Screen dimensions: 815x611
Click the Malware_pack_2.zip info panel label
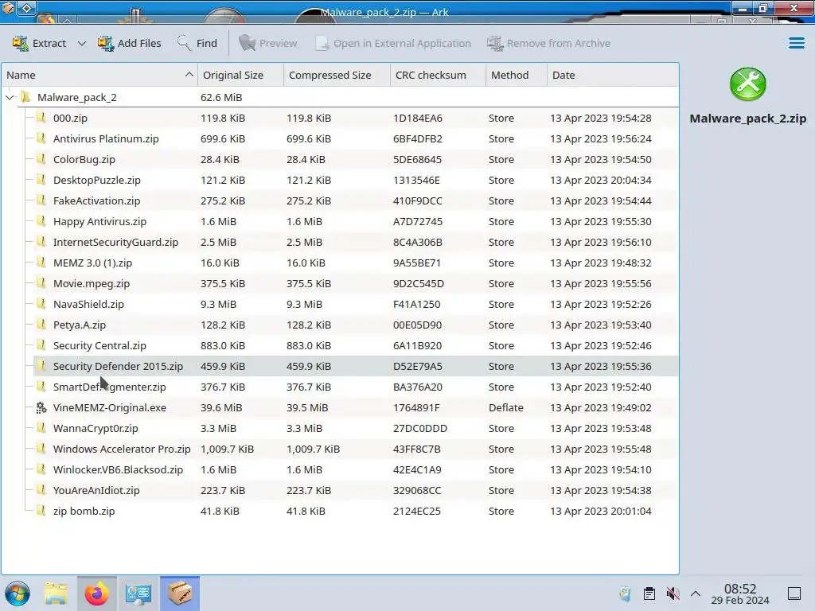(x=748, y=119)
